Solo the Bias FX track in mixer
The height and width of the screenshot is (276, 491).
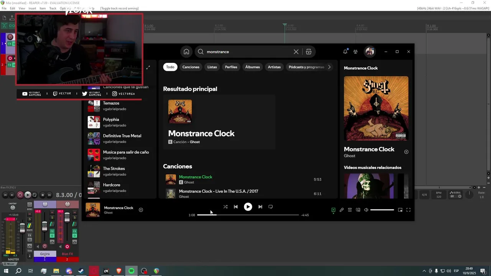tap(75, 217)
